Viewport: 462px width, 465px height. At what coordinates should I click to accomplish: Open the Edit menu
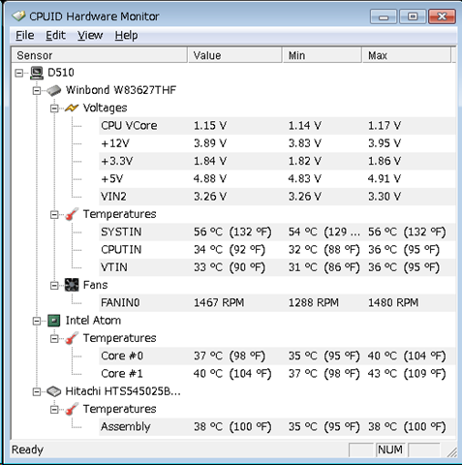click(55, 35)
